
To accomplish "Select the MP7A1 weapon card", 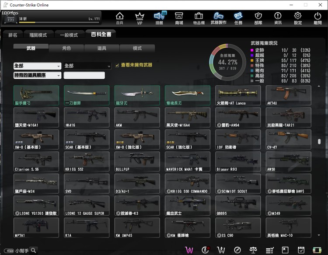I will 36,227.
